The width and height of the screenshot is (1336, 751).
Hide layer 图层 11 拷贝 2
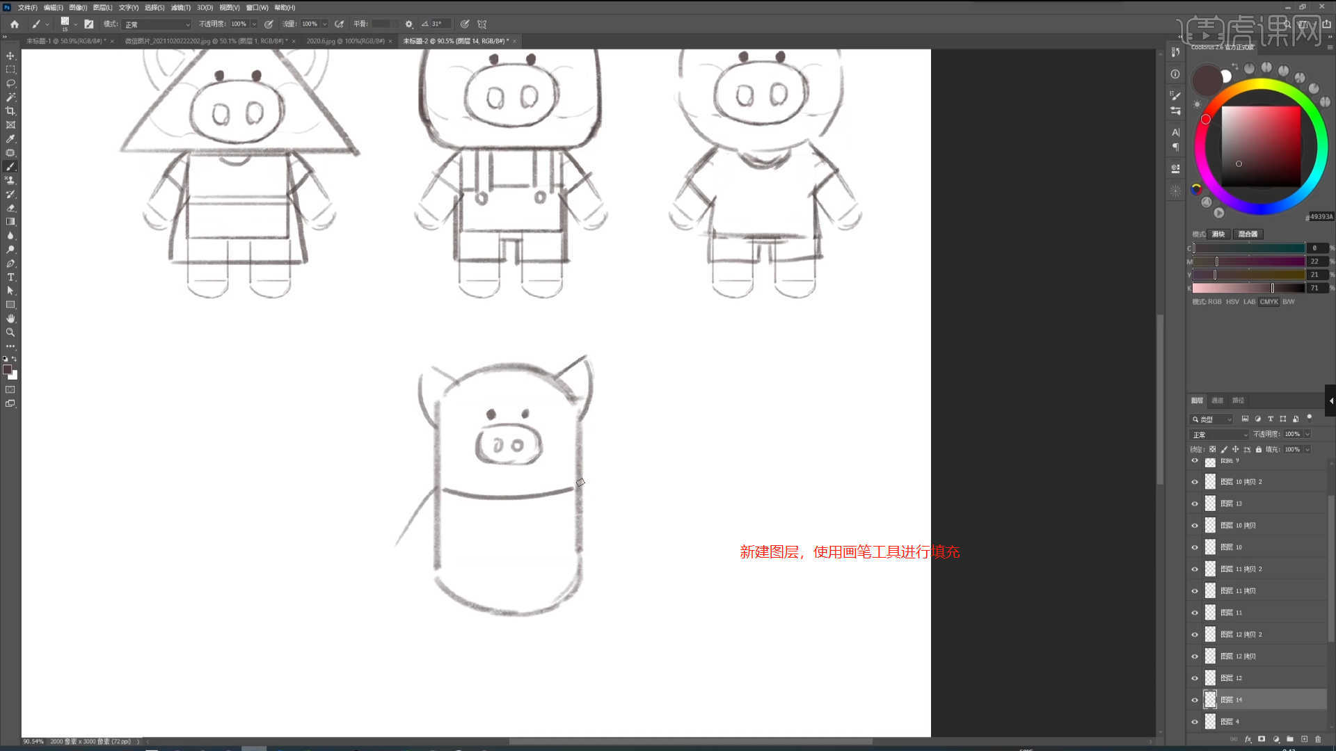(x=1195, y=570)
